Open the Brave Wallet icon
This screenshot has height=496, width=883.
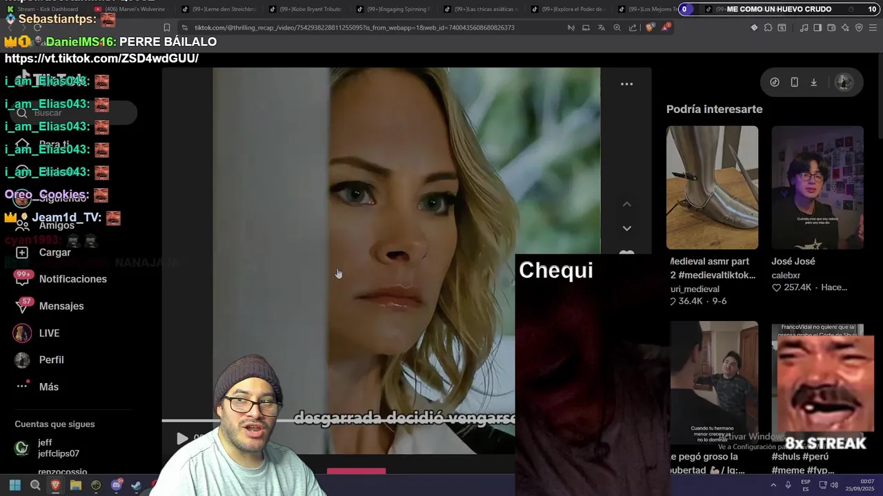click(x=831, y=28)
